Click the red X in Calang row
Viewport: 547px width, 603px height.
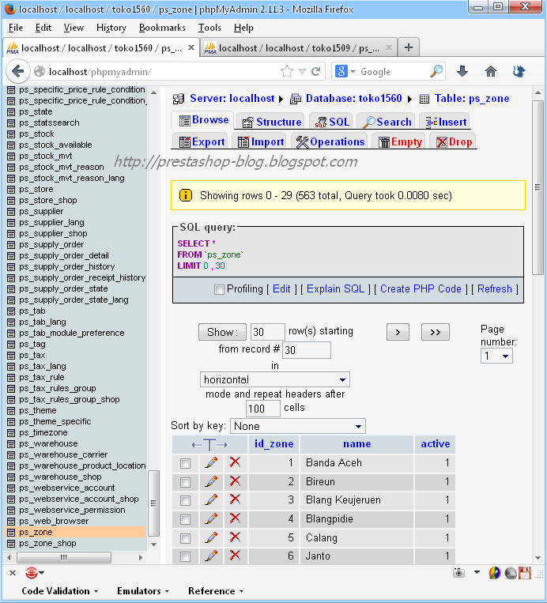(x=235, y=537)
